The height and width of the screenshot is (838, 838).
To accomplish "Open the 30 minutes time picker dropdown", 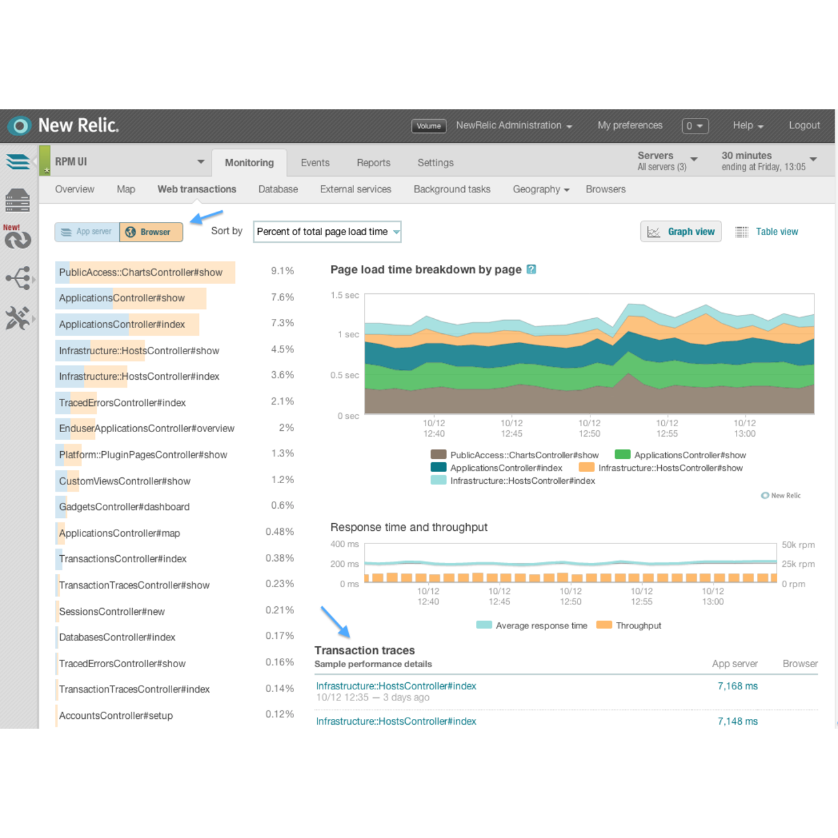I will click(x=813, y=158).
